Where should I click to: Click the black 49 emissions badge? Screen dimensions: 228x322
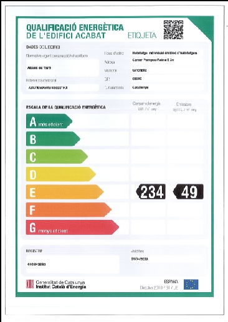coord(188,192)
